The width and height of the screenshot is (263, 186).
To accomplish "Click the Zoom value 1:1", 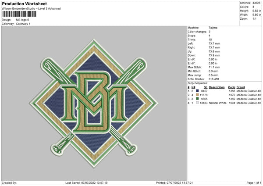I will (254, 18).
